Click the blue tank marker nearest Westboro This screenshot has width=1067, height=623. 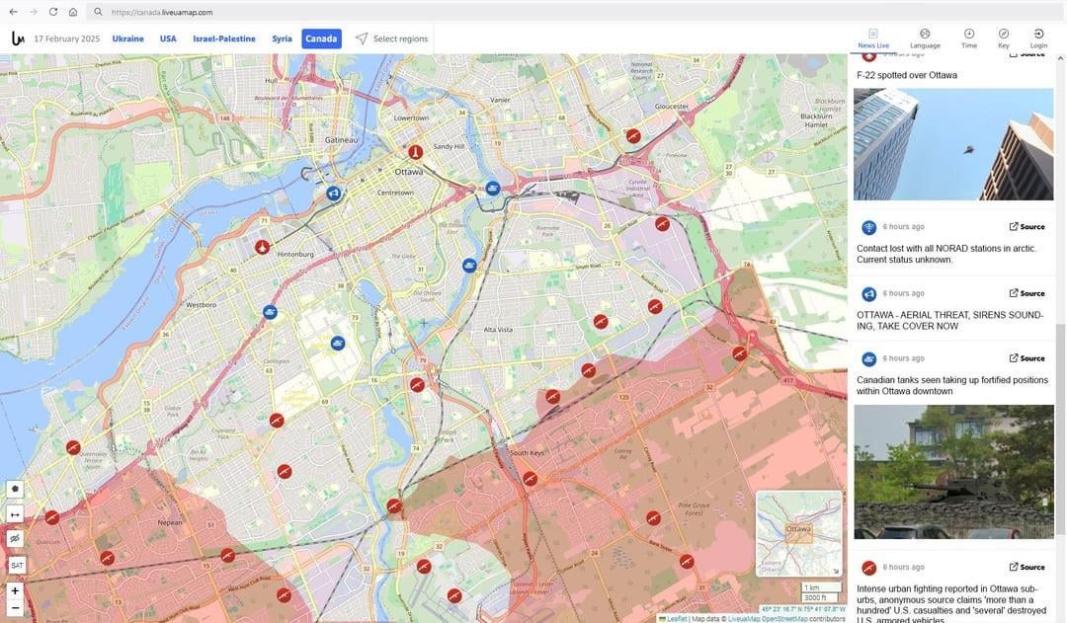pos(270,312)
